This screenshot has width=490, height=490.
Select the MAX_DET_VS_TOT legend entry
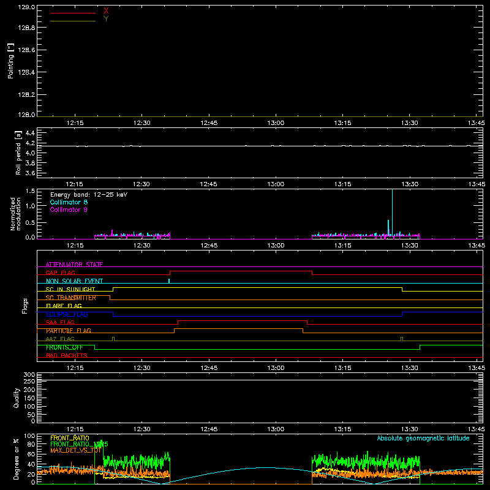point(75,450)
